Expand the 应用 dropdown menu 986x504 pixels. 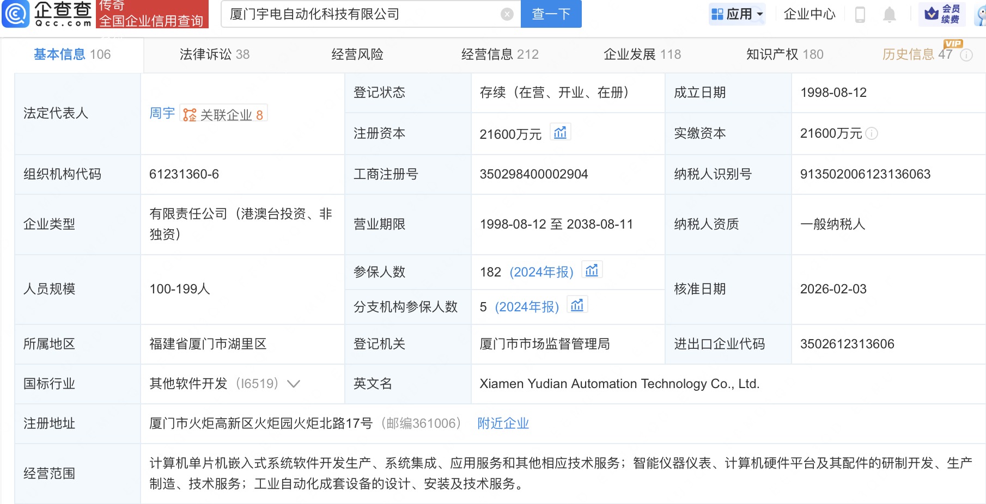coord(738,14)
